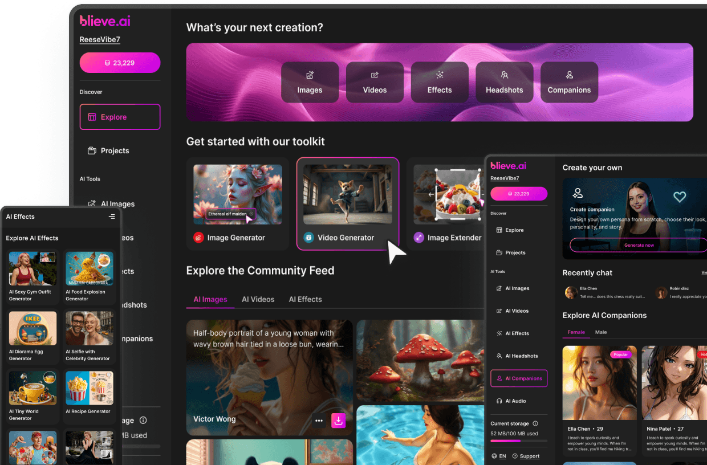
Task: Select the Companions creation tile
Action: point(569,82)
